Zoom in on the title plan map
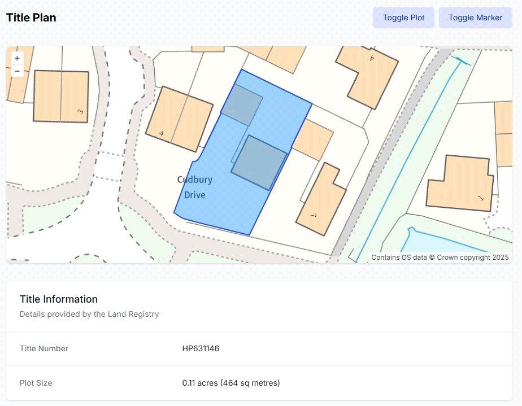 point(17,58)
